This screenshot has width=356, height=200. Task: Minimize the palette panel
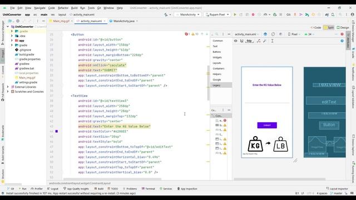[229, 34]
